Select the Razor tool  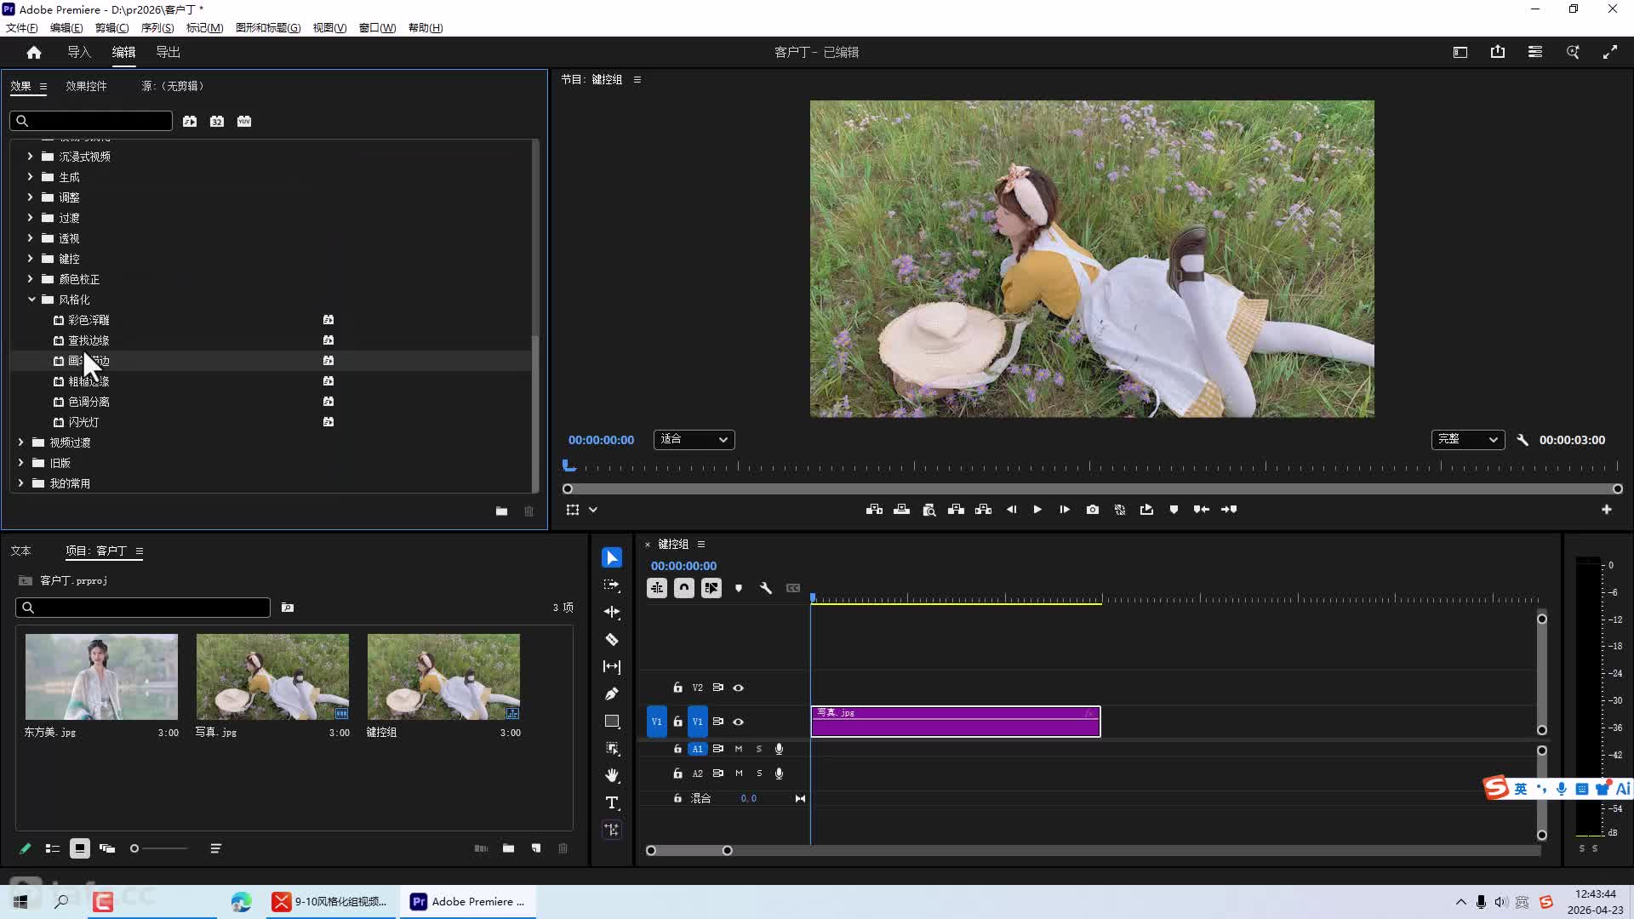click(612, 639)
